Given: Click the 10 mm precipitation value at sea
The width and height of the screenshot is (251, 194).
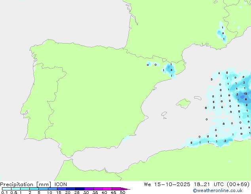Looking at the screenshot, I should [245, 94].
